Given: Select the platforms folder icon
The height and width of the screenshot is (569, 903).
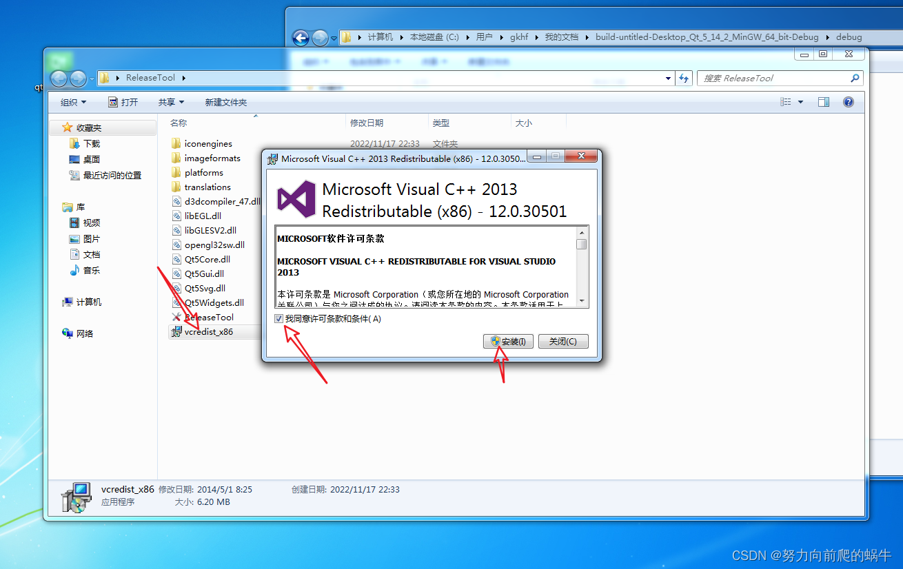Looking at the screenshot, I should (x=176, y=172).
